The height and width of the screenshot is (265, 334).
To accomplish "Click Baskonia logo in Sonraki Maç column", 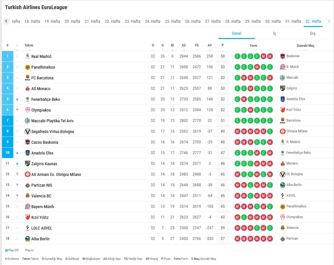I will [x=282, y=56].
